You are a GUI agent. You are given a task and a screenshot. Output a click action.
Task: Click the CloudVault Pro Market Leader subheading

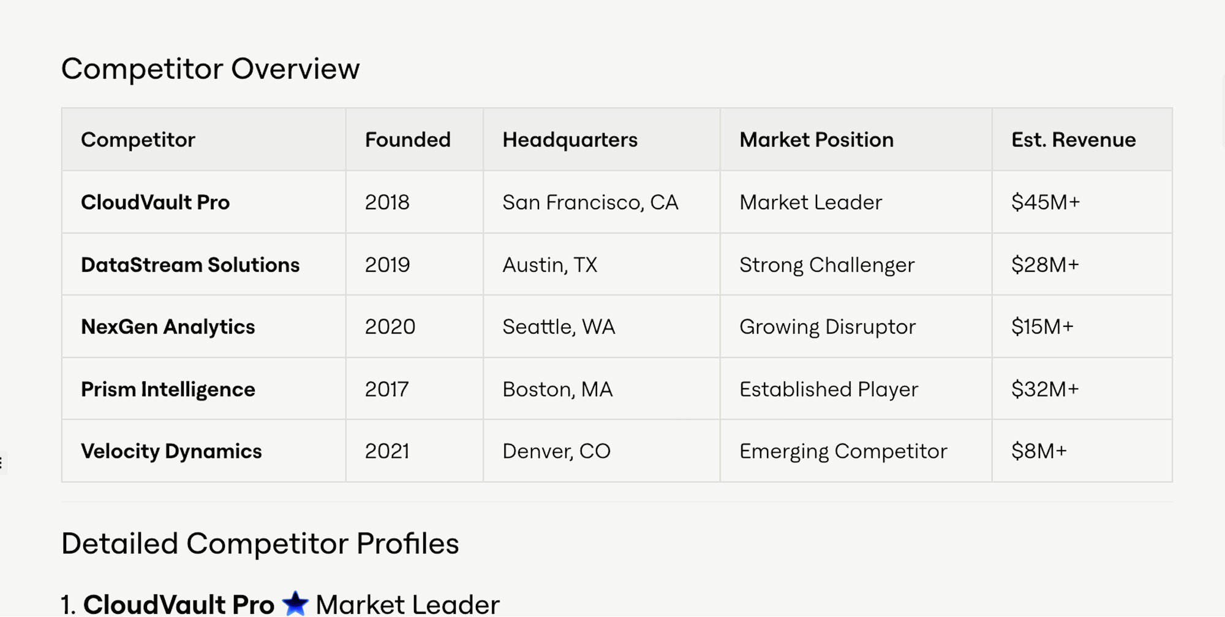407,605
